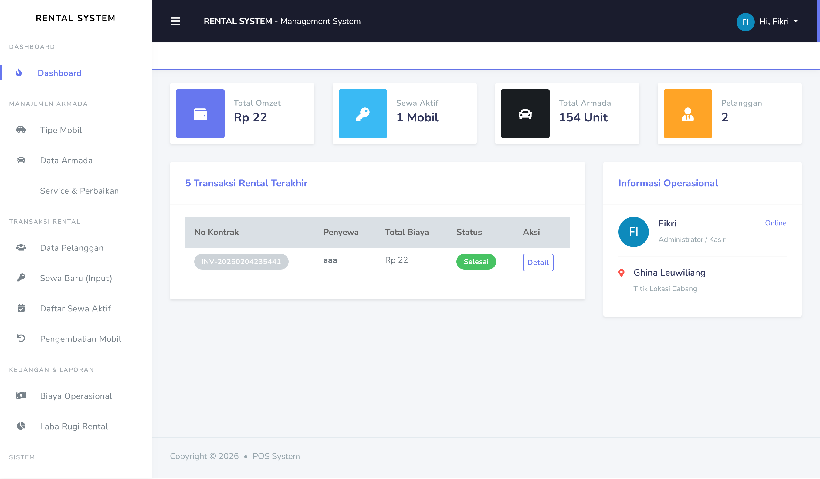Click the undo arrow icon for Pengembalian Mobil
The height and width of the screenshot is (479, 820).
[x=21, y=338]
